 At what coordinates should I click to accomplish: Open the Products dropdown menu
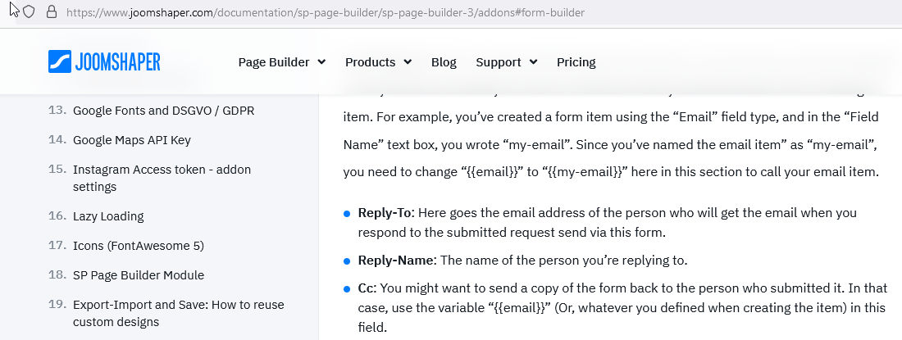click(x=378, y=62)
